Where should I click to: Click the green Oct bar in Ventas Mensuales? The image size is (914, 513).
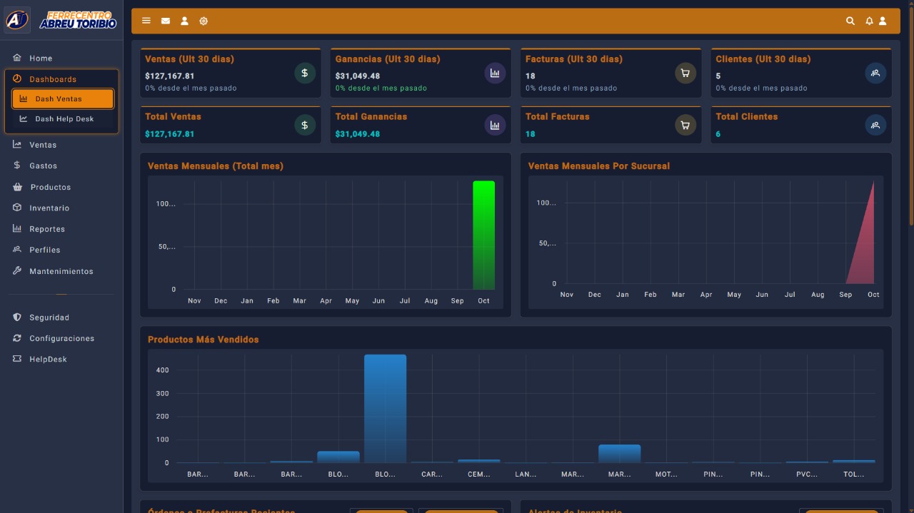tap(483, 235)
